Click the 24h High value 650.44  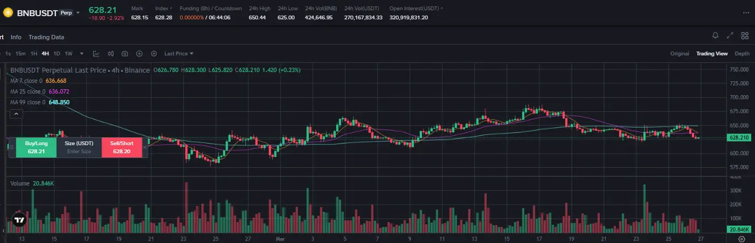[x=257, y=18]
